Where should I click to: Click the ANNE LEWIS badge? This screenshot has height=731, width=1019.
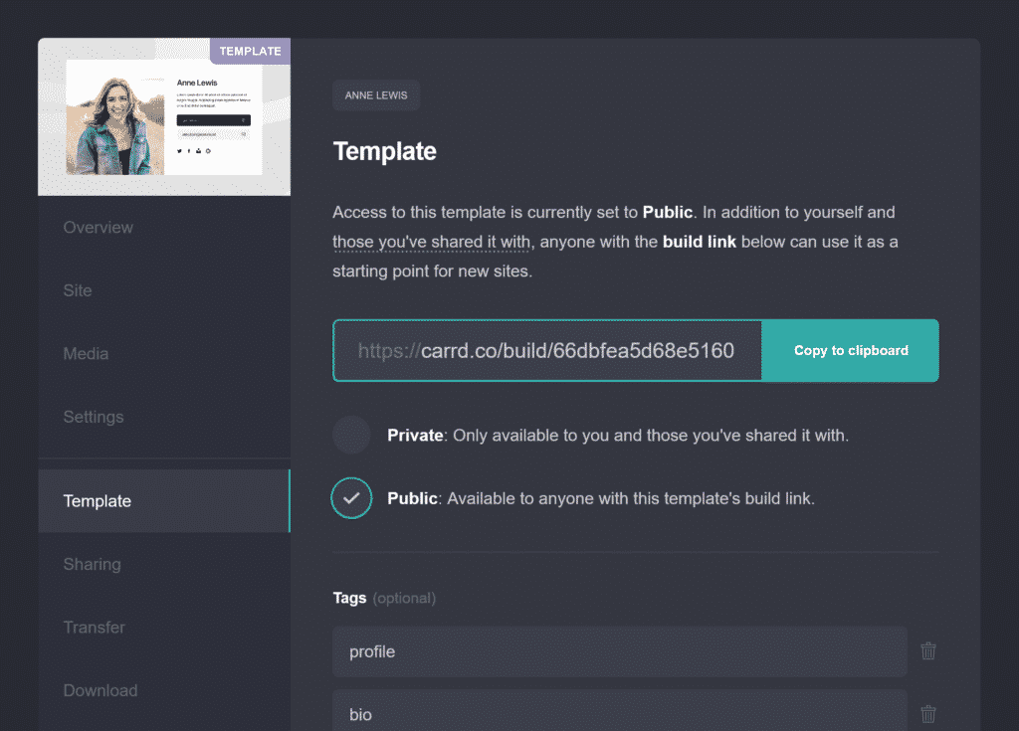[x=375, y=94]
